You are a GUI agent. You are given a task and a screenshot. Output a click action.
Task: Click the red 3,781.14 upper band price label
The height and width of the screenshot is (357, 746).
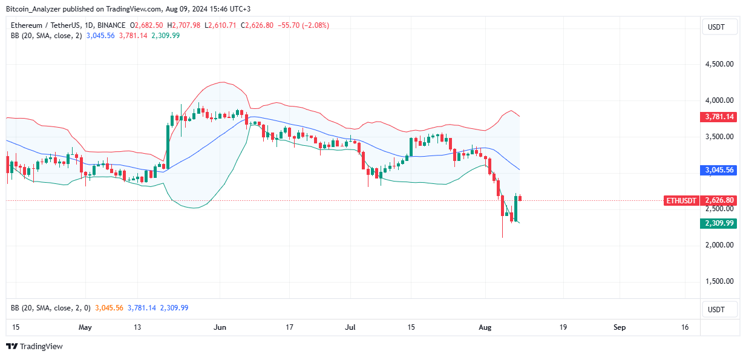coord(719,117)
